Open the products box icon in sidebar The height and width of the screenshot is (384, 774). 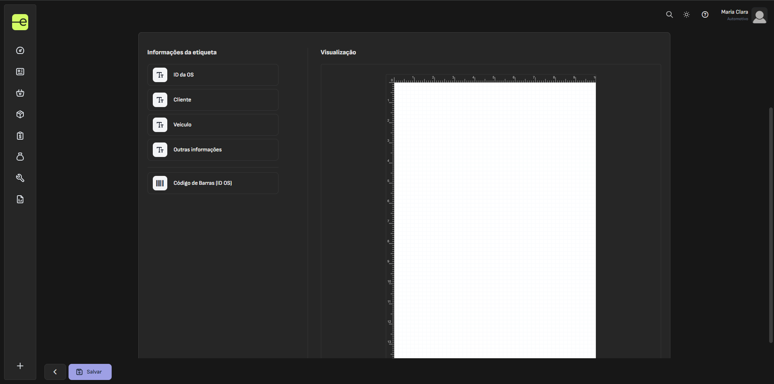tap(20, 114)
